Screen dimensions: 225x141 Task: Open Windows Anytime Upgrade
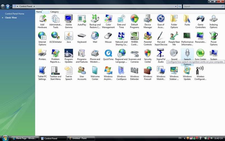108,73
